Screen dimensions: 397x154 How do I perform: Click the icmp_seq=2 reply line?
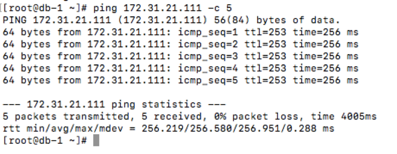click(180, 45)
